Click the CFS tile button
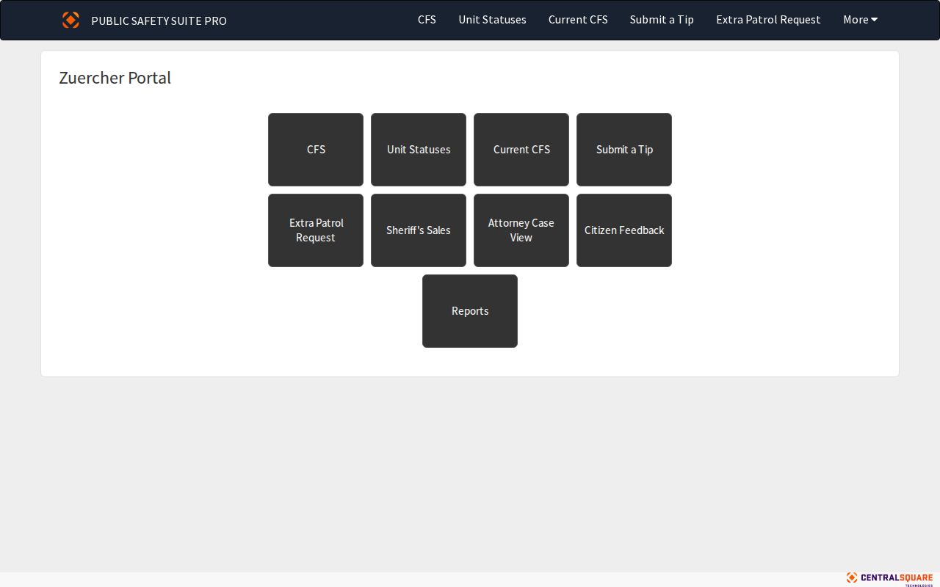The width and height of the screenshot is (940, 587). (x=316, y=150)
